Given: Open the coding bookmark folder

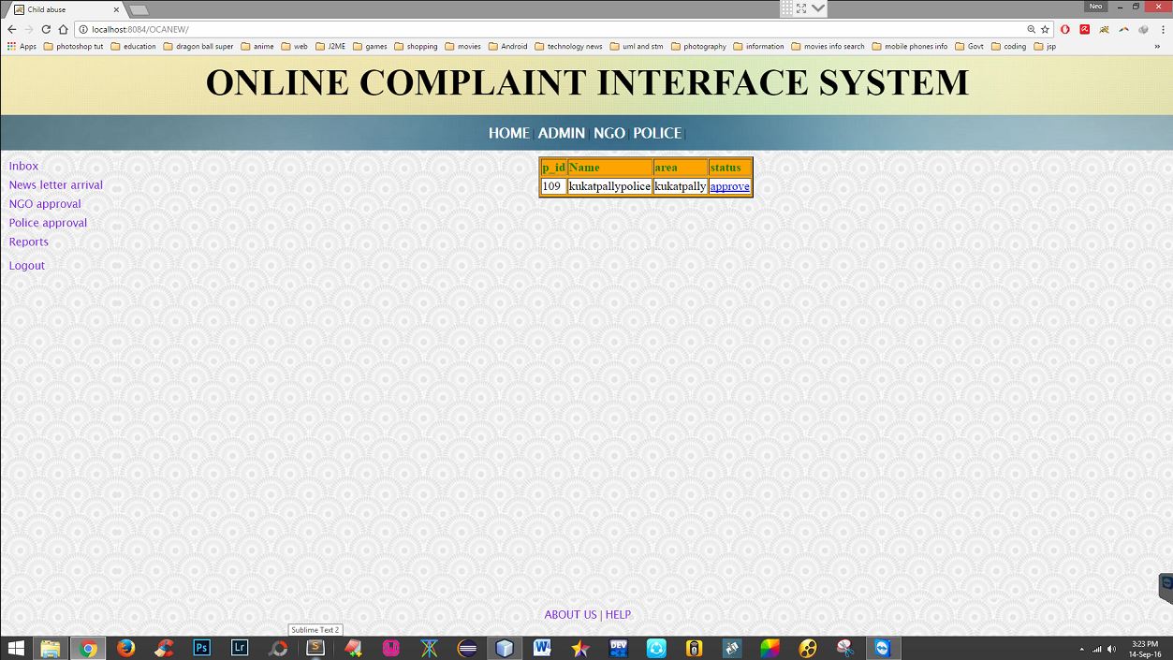Looking at the screenshot, I should (x=1008, y=46).
